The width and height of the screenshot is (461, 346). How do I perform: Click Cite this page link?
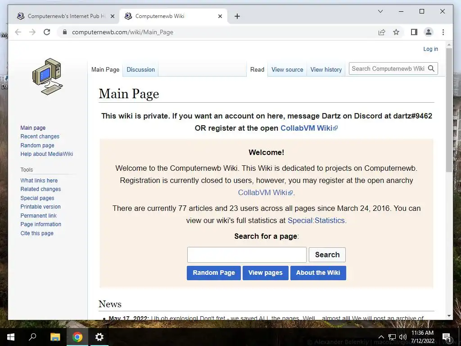pyautogui.click(x=37, y=233)
